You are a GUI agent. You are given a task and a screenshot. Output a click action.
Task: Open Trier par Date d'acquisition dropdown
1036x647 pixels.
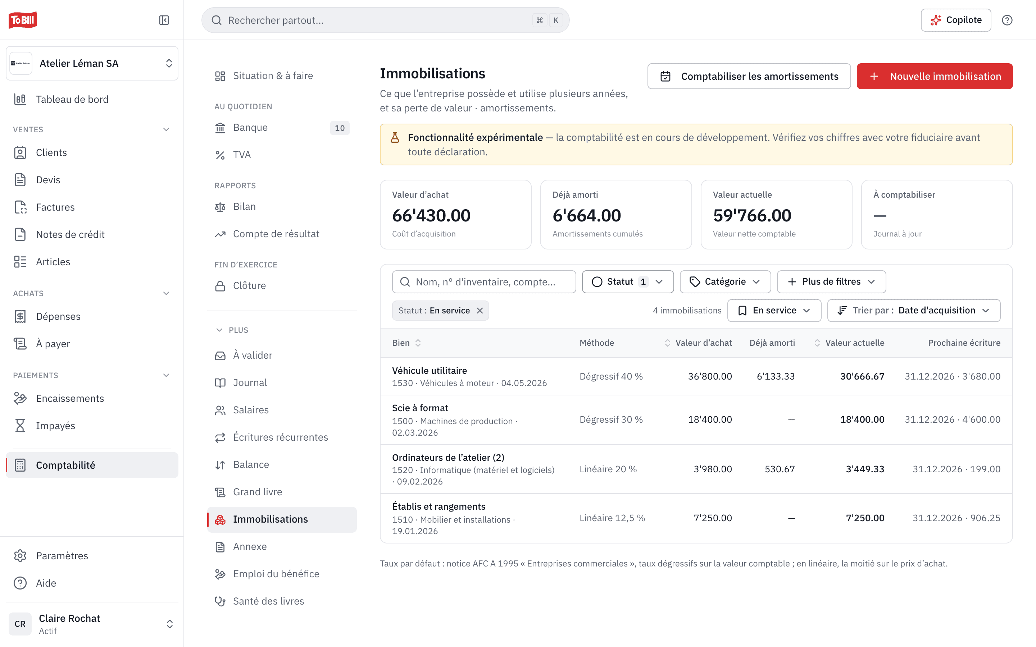pos(914,311)
